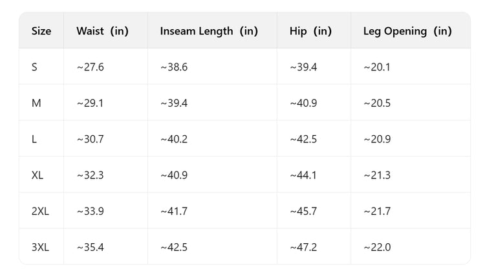Click the size S row label
Screen dimensions: 485x271
tap(35, 67)
